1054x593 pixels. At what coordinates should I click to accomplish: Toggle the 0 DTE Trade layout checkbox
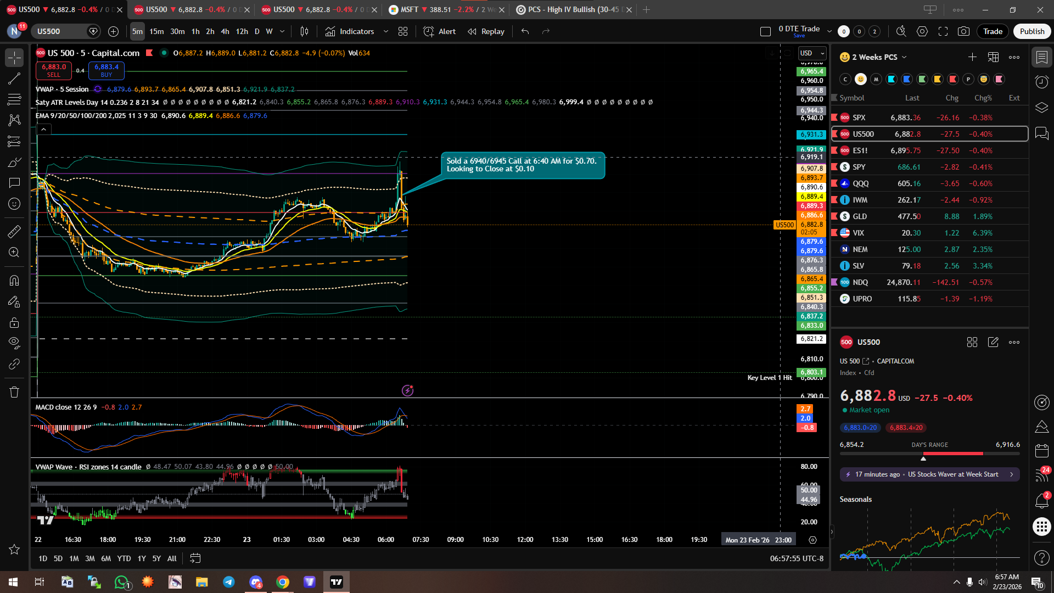[765, 31]
